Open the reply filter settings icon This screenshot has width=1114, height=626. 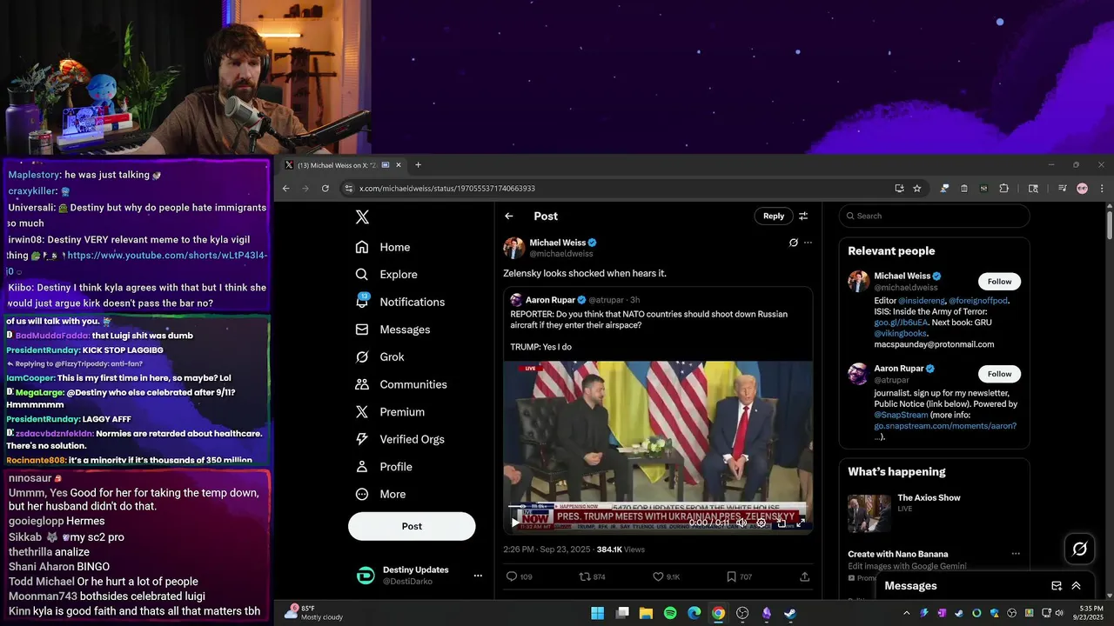[803, 216]
